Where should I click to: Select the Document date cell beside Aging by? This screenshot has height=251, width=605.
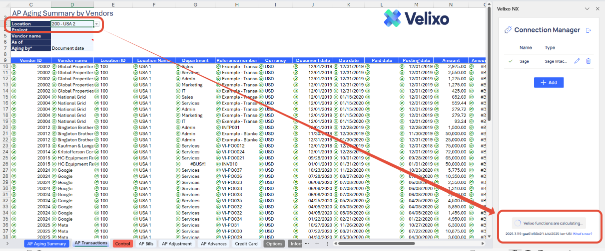click(72, 48)
